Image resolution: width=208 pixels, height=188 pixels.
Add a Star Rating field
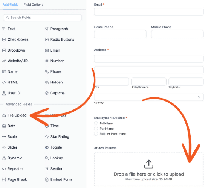pos(57,136)
